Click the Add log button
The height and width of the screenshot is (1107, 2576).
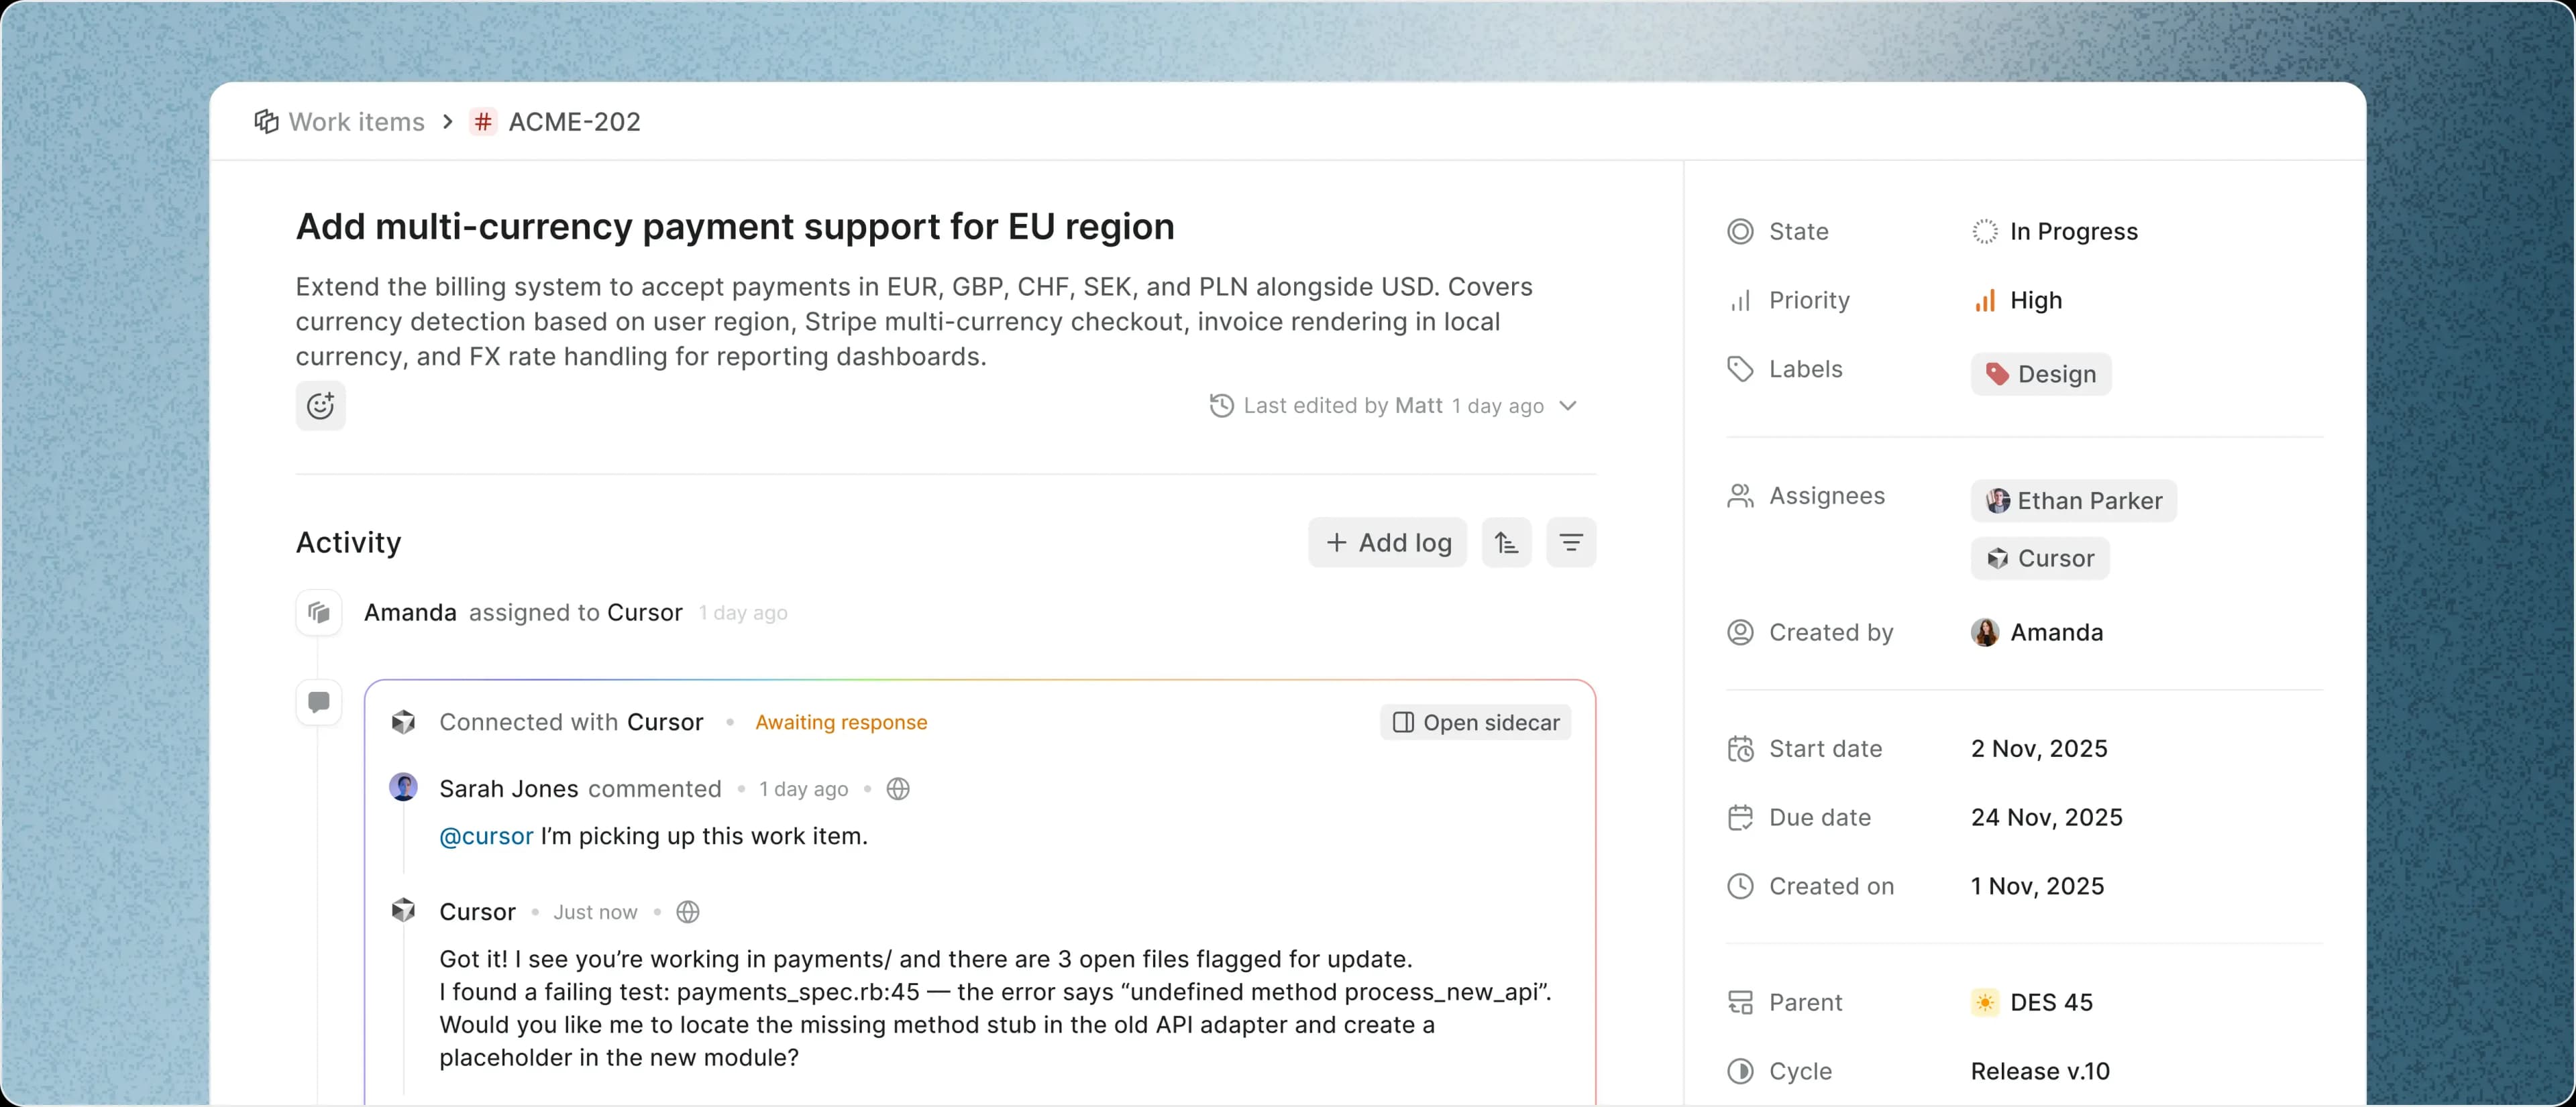(1387, 542)
